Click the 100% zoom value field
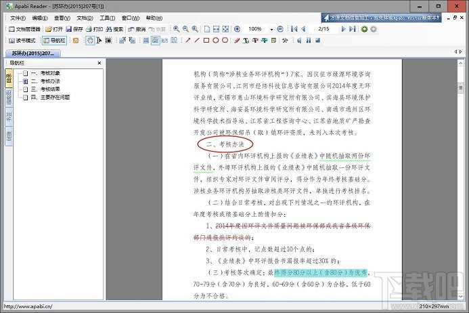469x313 pixels. tap(255, 28)
